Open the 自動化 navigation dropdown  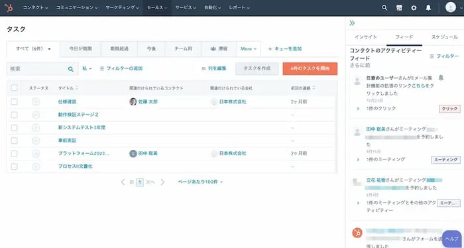pyautogui.click(x=212, y=8)
